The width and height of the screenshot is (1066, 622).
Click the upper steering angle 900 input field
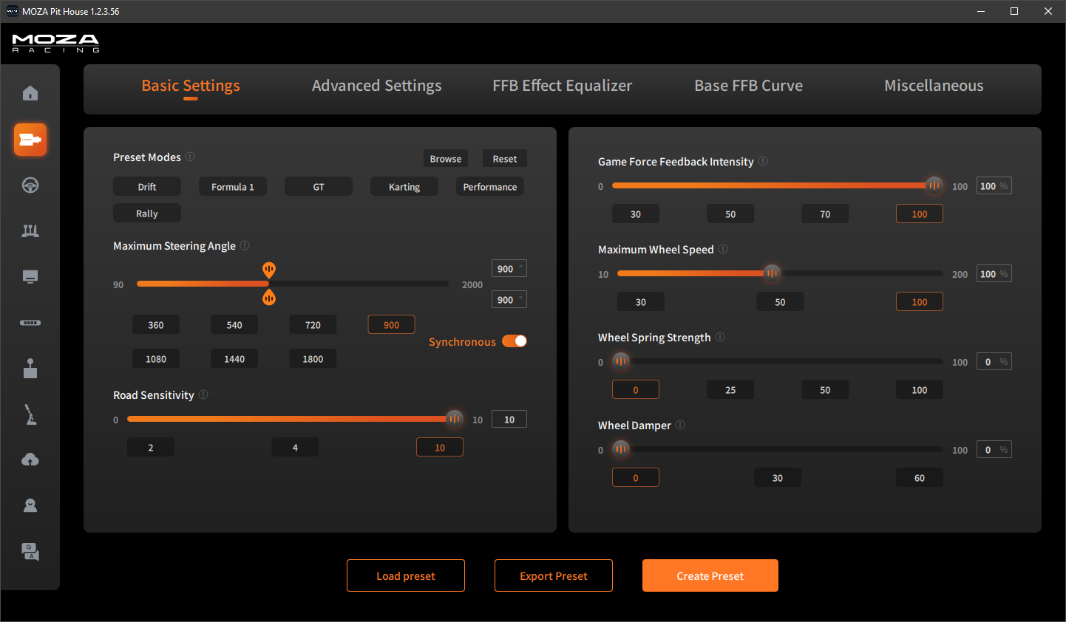pyautogui.click(x=509, y=268)
